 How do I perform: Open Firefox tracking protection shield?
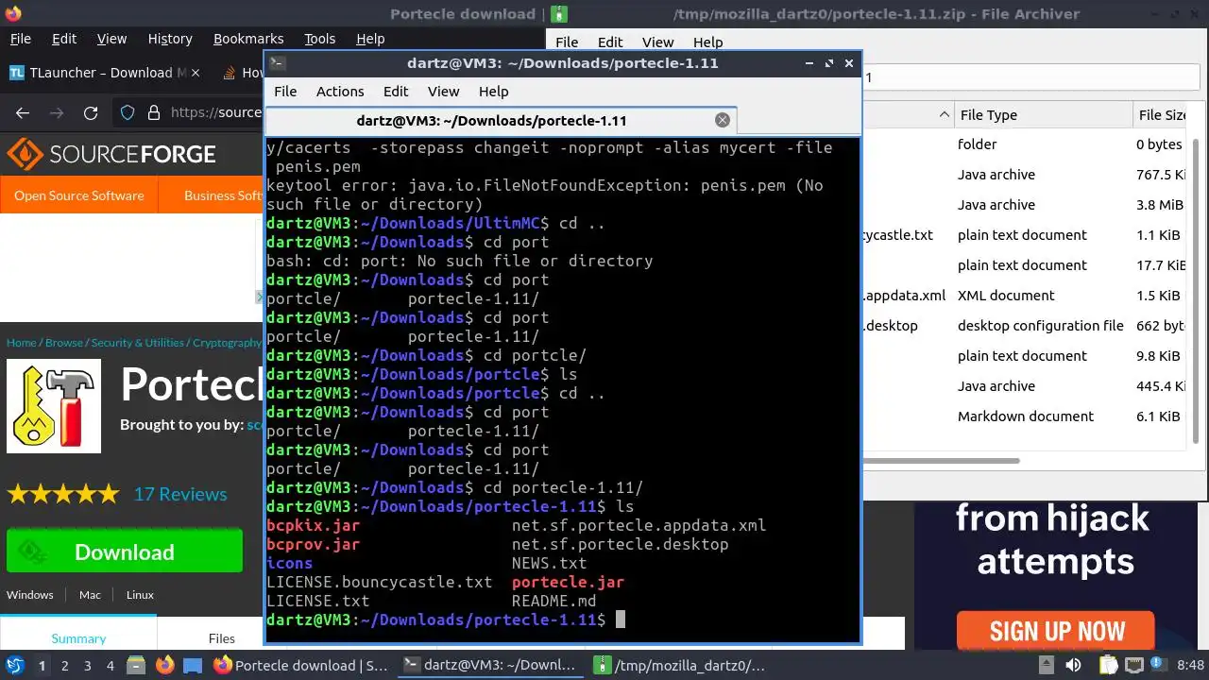[128, 112]
